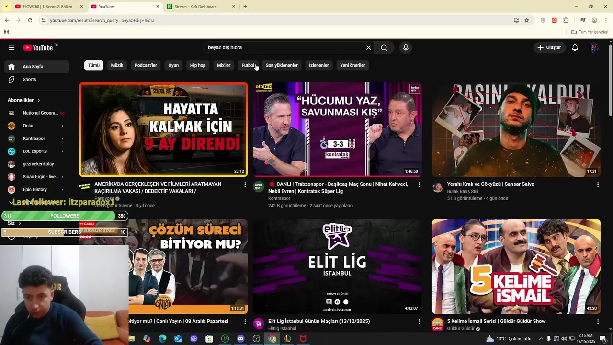
Task: Open the YouTube hamburger guide menu
Action: point(11,47)
